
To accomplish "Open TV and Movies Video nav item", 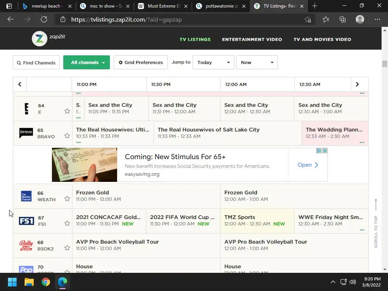I will point(322,39).
